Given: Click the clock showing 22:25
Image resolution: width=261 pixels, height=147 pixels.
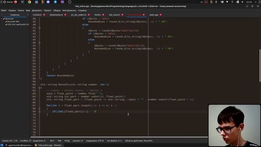Looking at the screenshot, I should [x=249, y=2].
